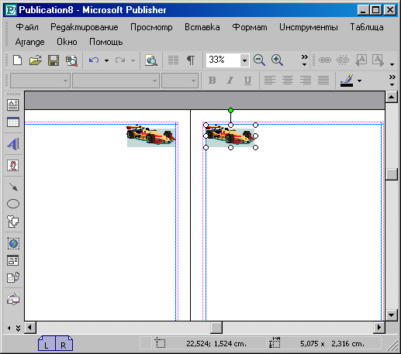
Task: Click the Save floppy disk icon
Action: [54, 60]
